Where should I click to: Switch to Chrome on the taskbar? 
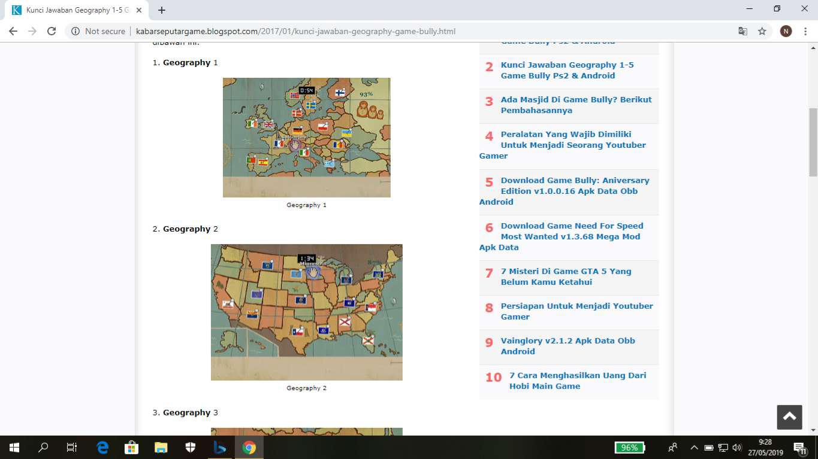[249, 448]
